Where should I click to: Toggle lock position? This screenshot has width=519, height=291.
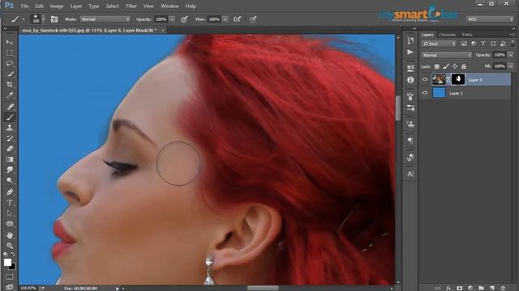click(455, 66)
